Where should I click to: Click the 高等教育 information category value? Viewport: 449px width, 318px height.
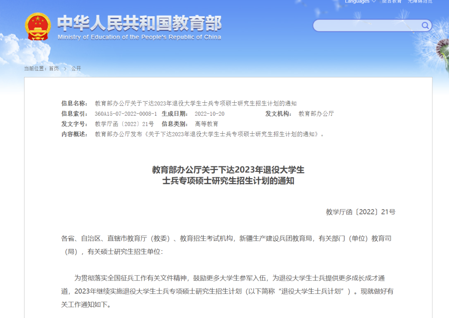pyautogui.click(x=206, y=124)
